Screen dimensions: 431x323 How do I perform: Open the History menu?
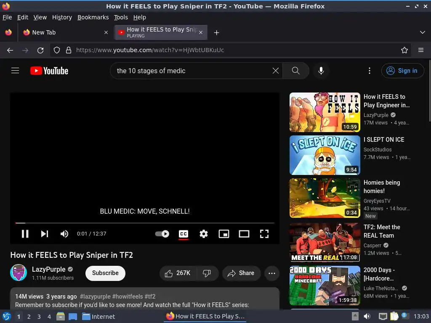click(62, 17)
